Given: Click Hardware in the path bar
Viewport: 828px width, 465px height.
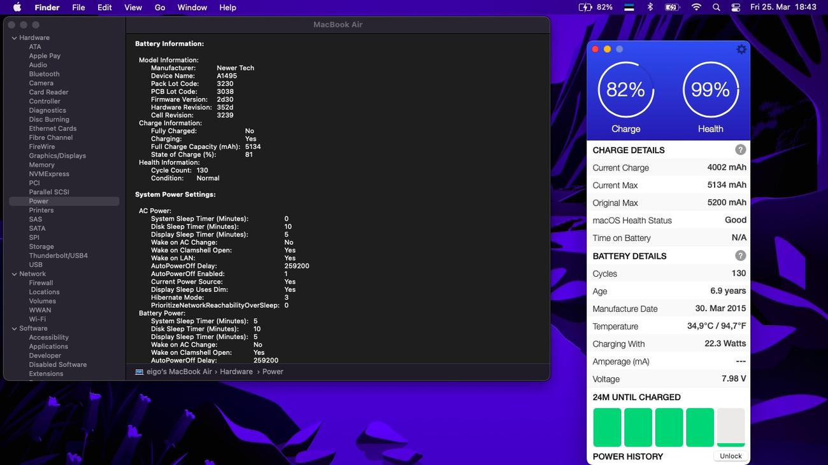Looking at the screenshot, I should (236, 371).
